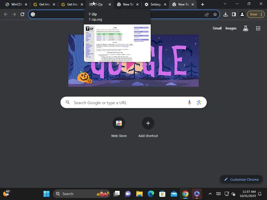Open Search Labs flask icon

(x=245, y=28)
